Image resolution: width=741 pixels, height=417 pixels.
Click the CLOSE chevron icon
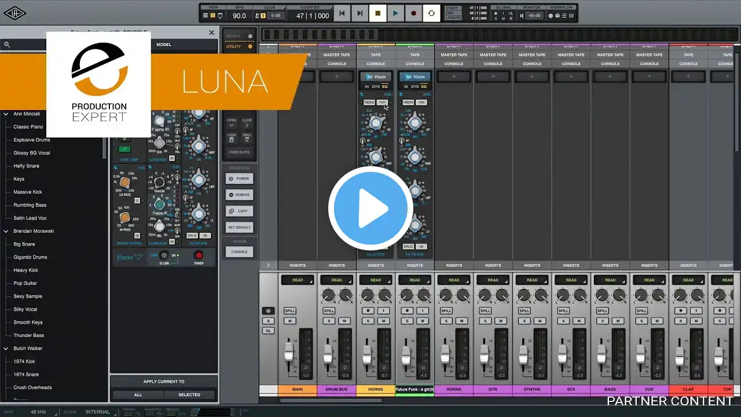point(247,125)
